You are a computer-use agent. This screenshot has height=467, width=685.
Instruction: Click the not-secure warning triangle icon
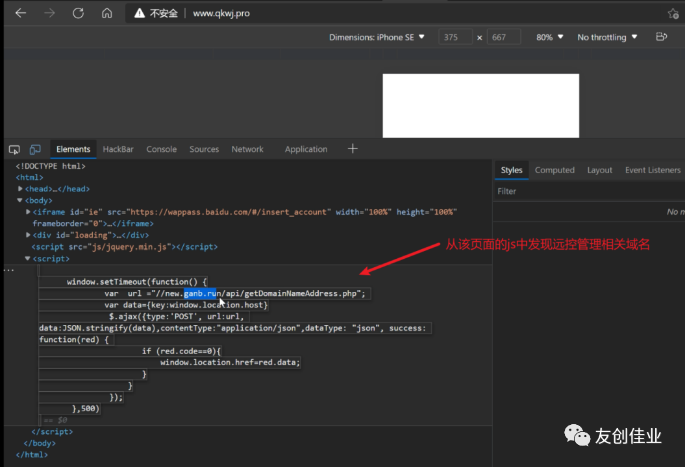tap(140, 14)
